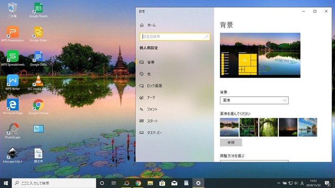Click the Settings gear in taskbar
Screen dimensions: 335x188
pos(198,183)
